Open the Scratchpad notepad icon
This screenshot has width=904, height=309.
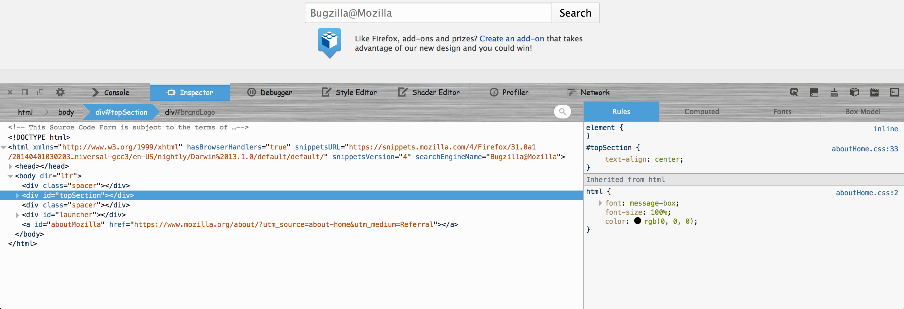click(874, 92)
